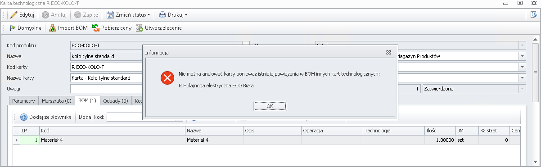Open the Odpady (0) tab

click(116, 101)
